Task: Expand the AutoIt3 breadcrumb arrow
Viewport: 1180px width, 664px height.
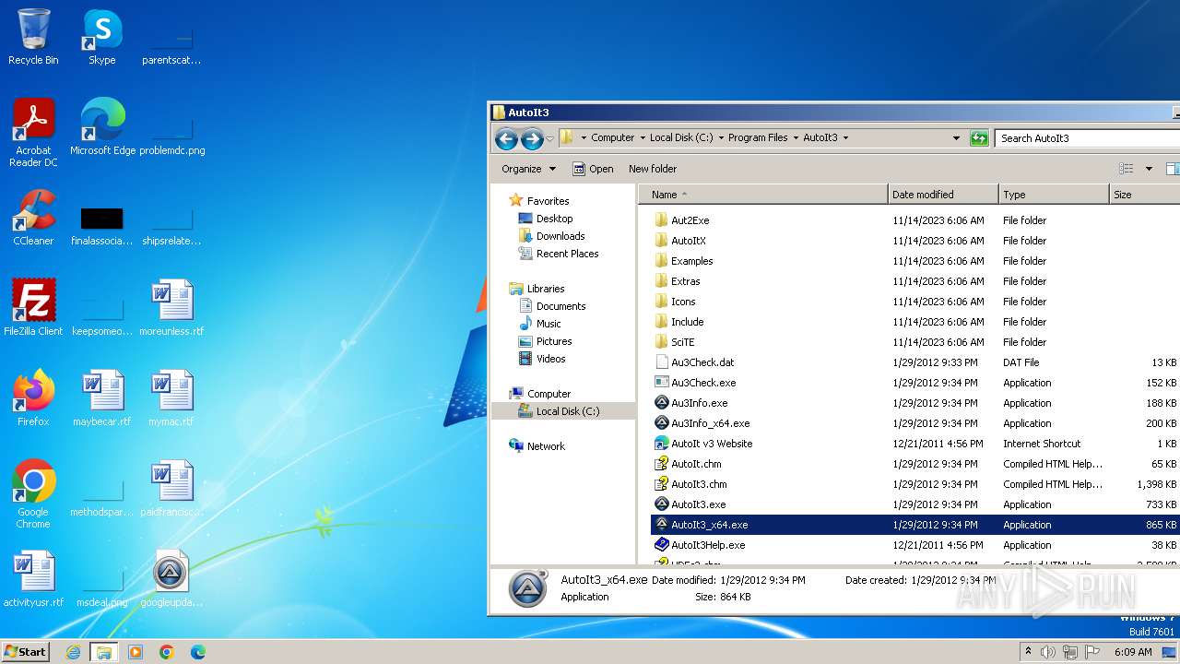Action: (845, 138)
